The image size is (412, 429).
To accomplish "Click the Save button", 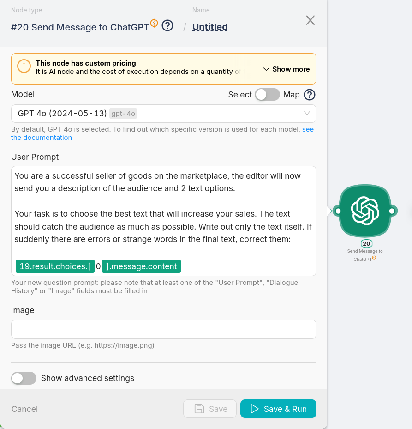I will 209,409.
